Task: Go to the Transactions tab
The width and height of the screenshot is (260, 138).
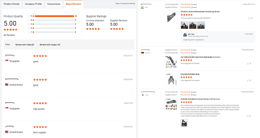Action: (x=54, y=4)
